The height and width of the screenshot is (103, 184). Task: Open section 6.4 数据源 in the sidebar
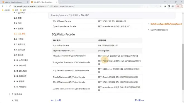pos(19,29)
